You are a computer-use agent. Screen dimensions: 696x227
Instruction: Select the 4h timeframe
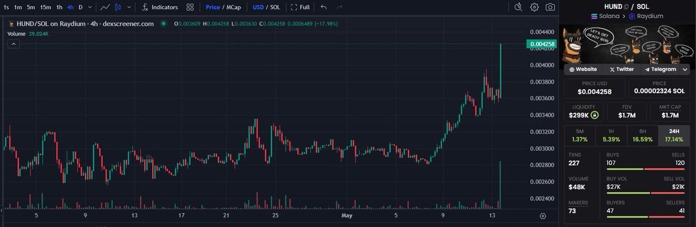pyautogui.click(x=70, y=8)
